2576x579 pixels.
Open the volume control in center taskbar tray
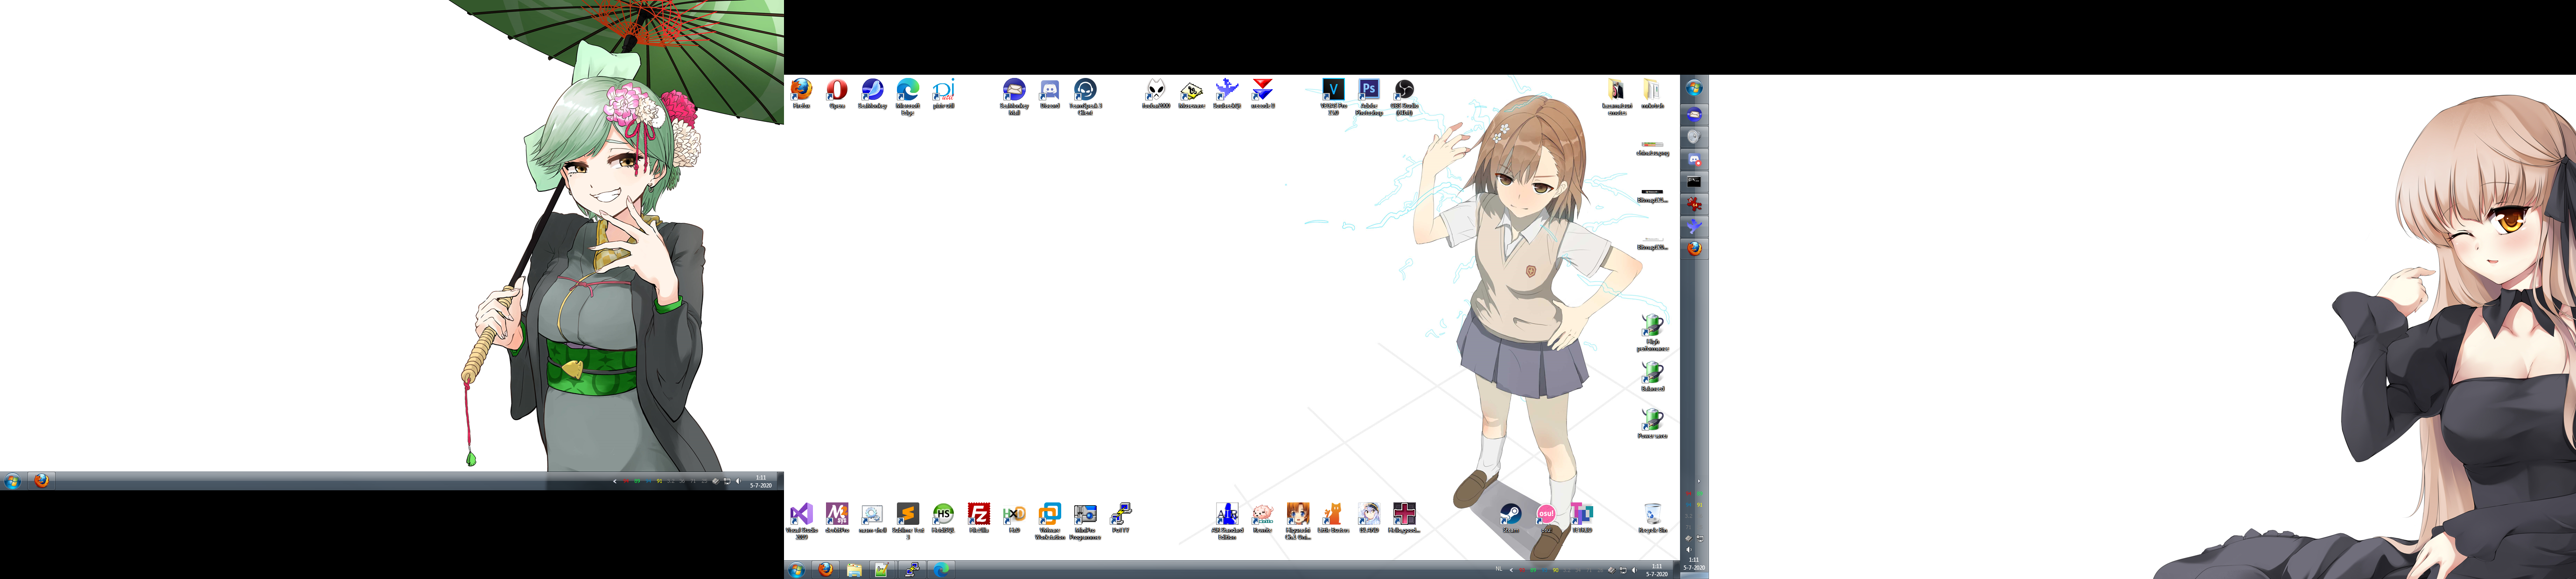(x=1634, y=570)
